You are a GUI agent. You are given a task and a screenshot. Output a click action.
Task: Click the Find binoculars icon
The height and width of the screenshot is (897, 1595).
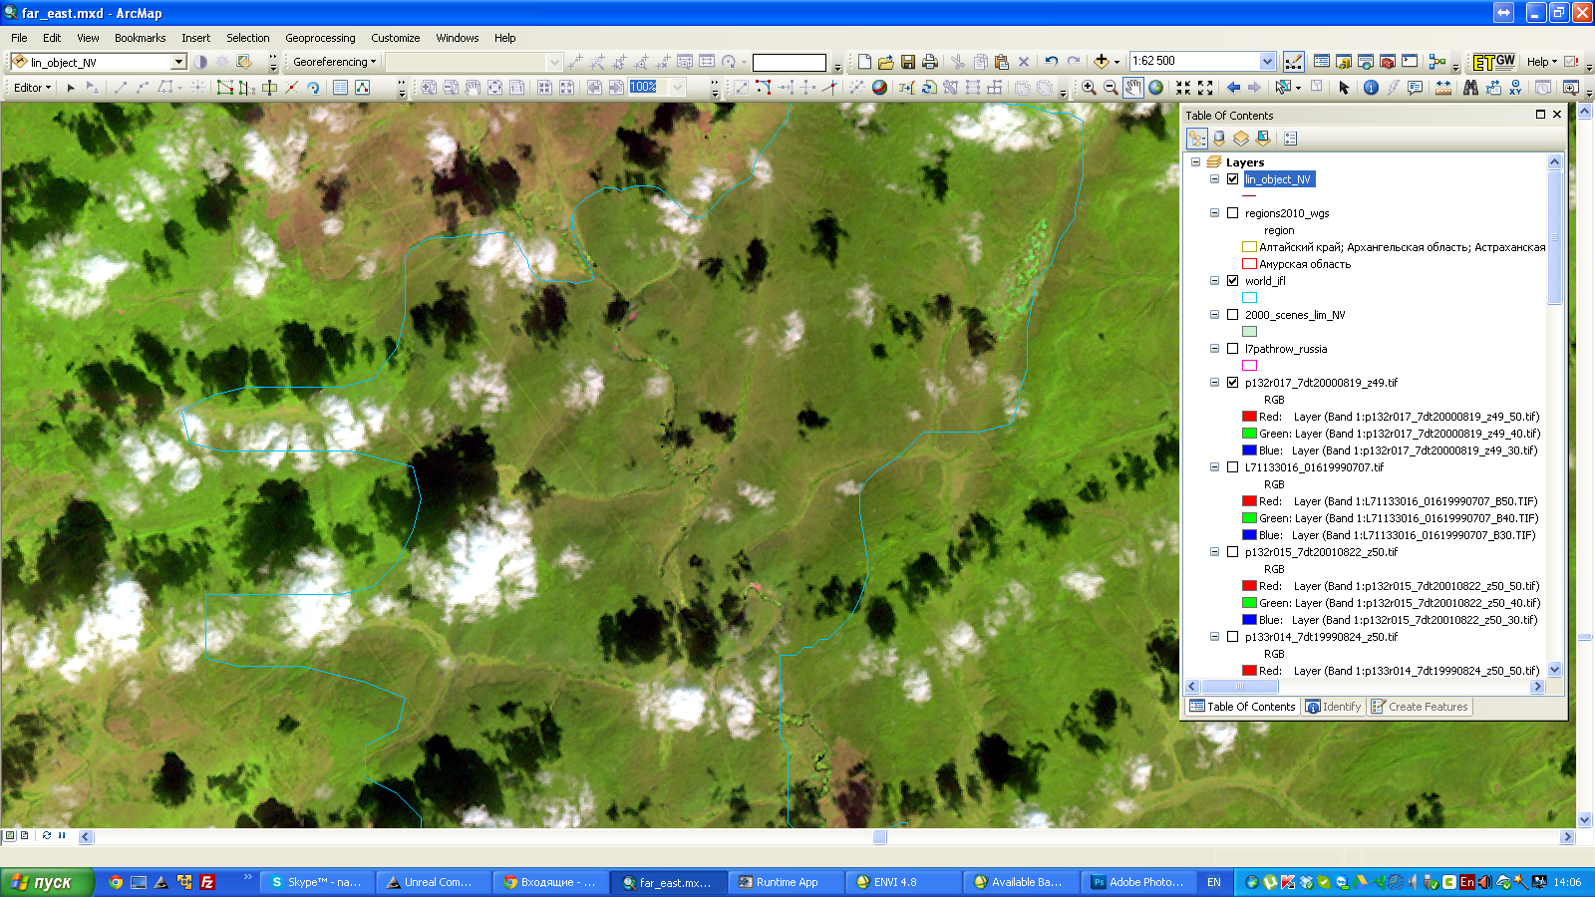coord(1470,88)
